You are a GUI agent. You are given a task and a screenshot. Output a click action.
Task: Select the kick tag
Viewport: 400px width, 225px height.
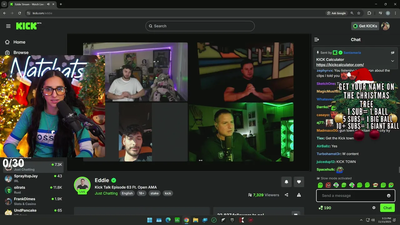click(168, 193)
